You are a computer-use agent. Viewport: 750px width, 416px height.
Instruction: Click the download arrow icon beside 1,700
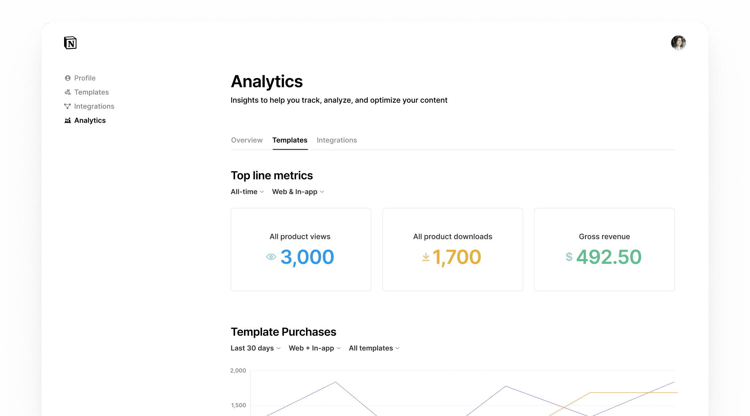[426, 257]
